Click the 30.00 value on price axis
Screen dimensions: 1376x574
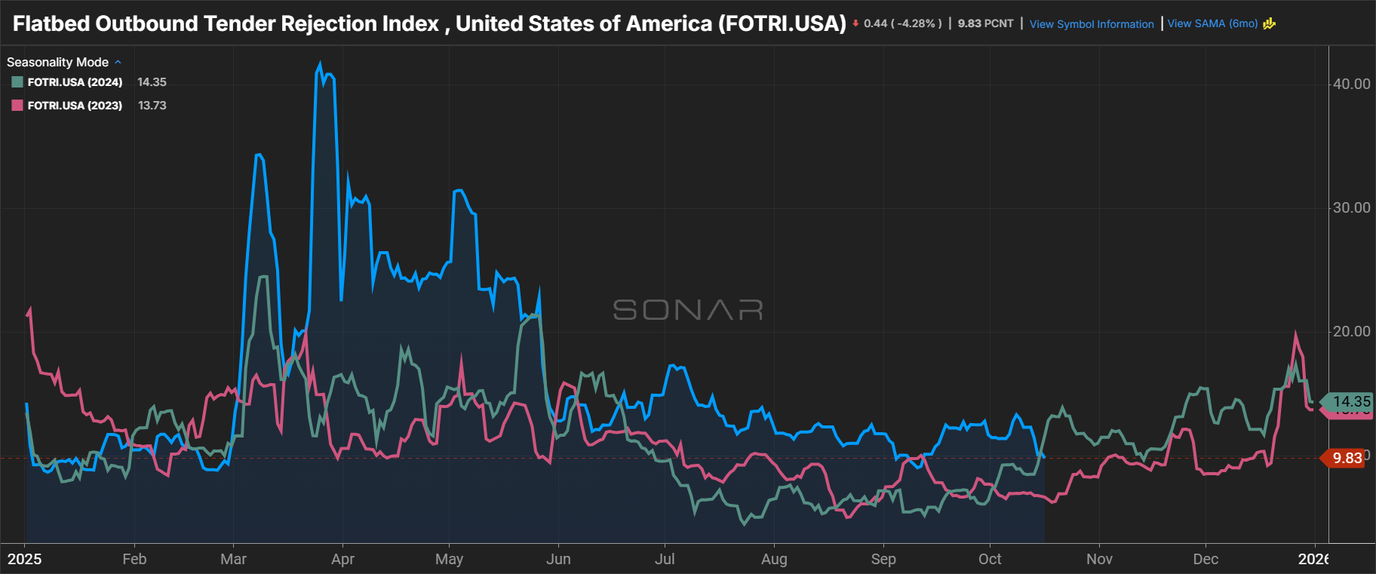pos(1351,207)
